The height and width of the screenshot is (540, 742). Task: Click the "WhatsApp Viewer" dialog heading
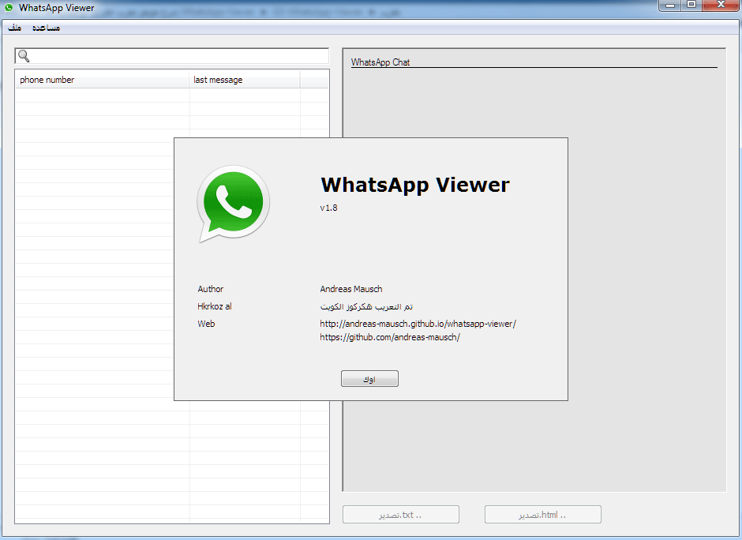click(x=415, y=185)
